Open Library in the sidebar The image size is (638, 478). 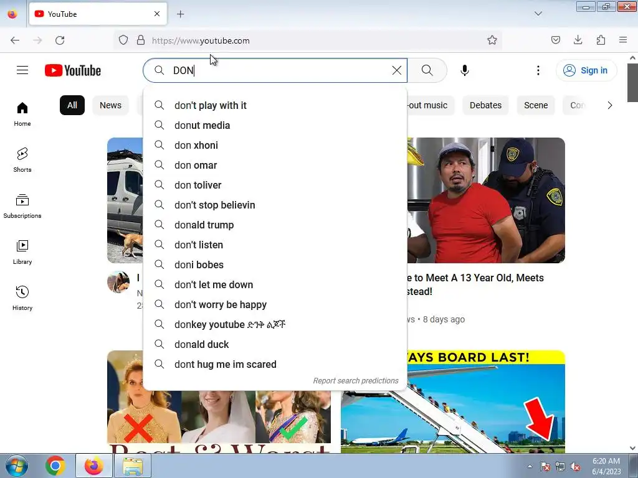tap(22, 253)
